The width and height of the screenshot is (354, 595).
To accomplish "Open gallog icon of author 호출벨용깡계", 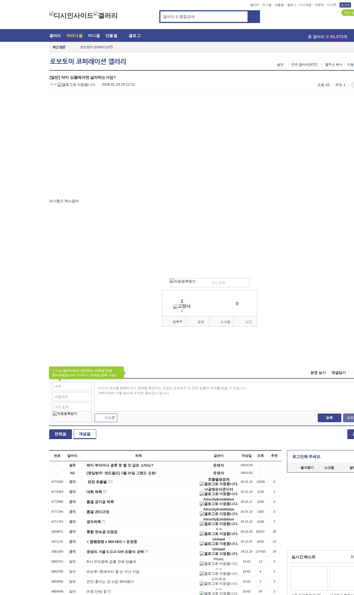I will 219,484.
